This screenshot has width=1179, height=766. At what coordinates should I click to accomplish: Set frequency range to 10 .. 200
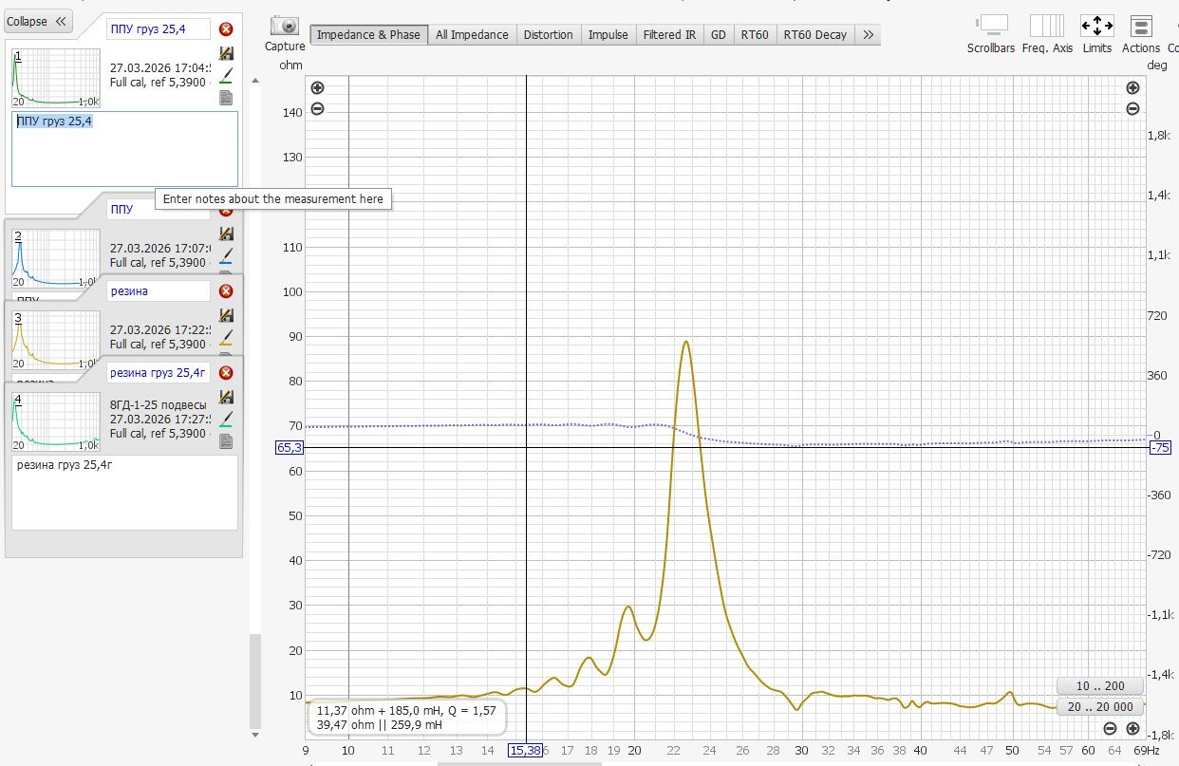pyautogui.click(x=1099, y=686)
